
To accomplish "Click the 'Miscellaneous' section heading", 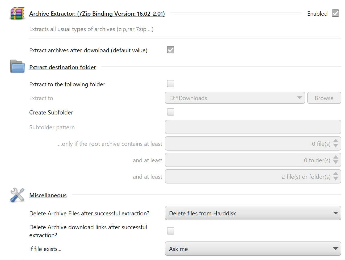I will [x=48, y=195].
